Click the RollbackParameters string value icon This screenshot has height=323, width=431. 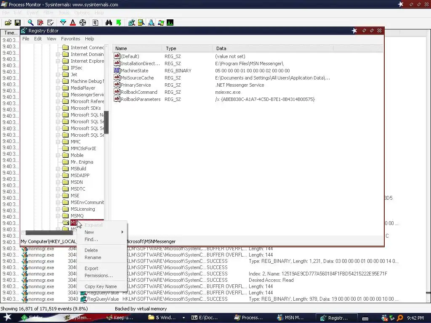[117, 99]
